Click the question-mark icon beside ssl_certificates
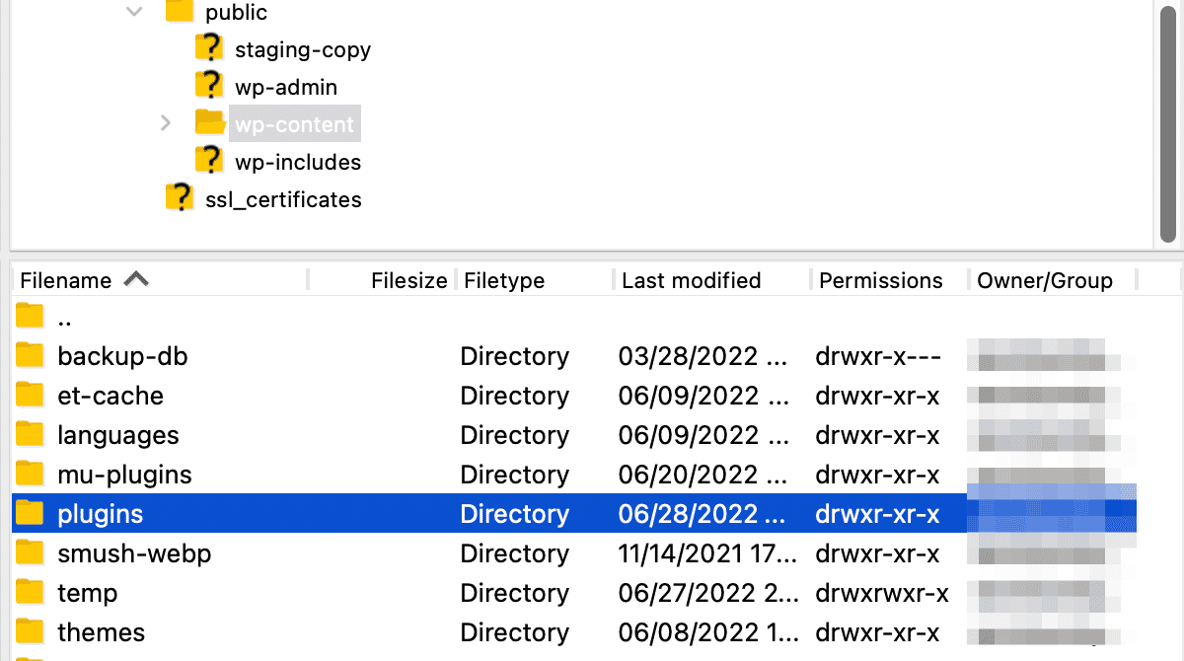Viewport: 1184px width, 661px height. 181,196
